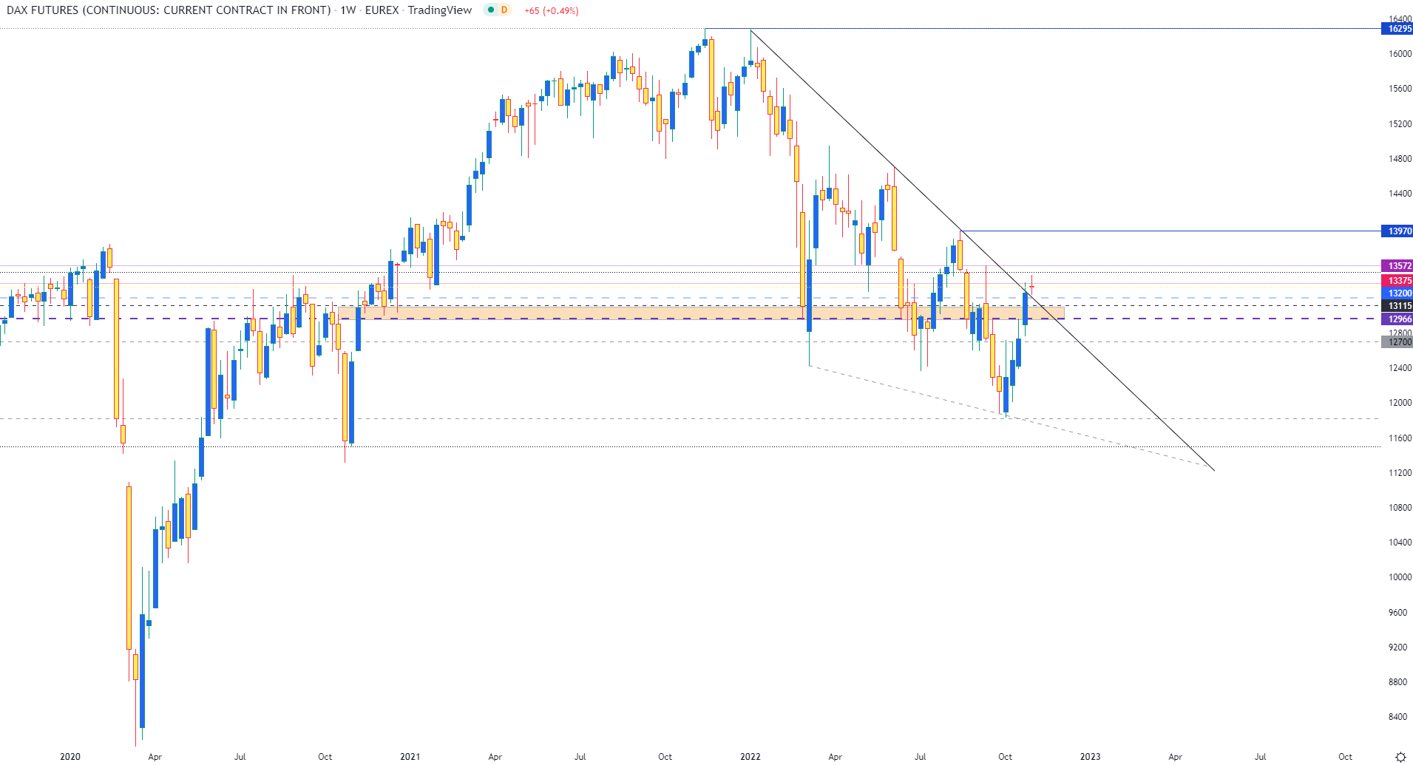Select the 13572 purple price label

[1397, 265]
